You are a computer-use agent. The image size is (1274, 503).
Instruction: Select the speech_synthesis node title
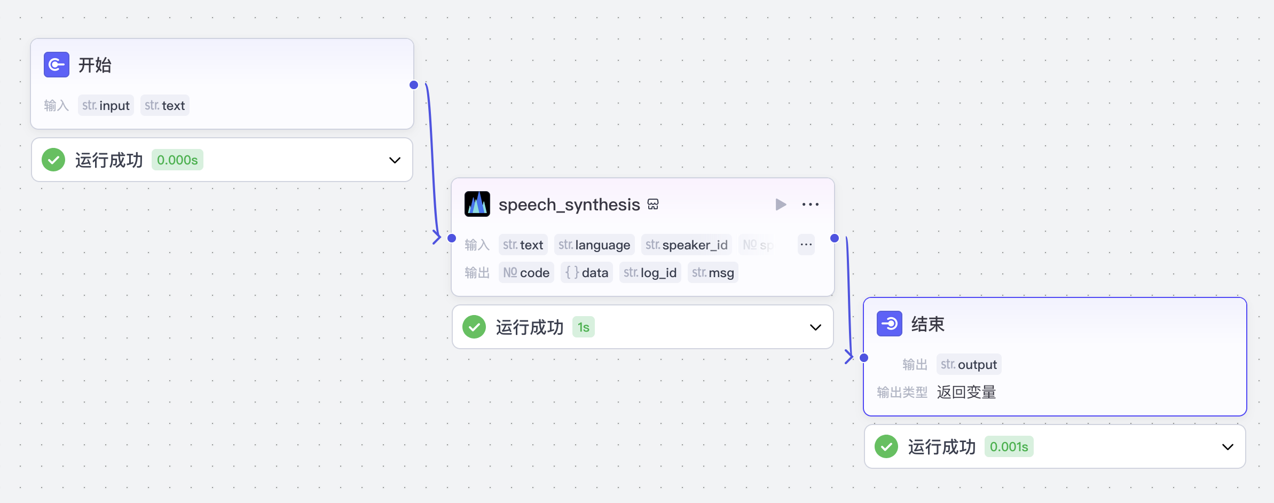[x=569, y=205]
